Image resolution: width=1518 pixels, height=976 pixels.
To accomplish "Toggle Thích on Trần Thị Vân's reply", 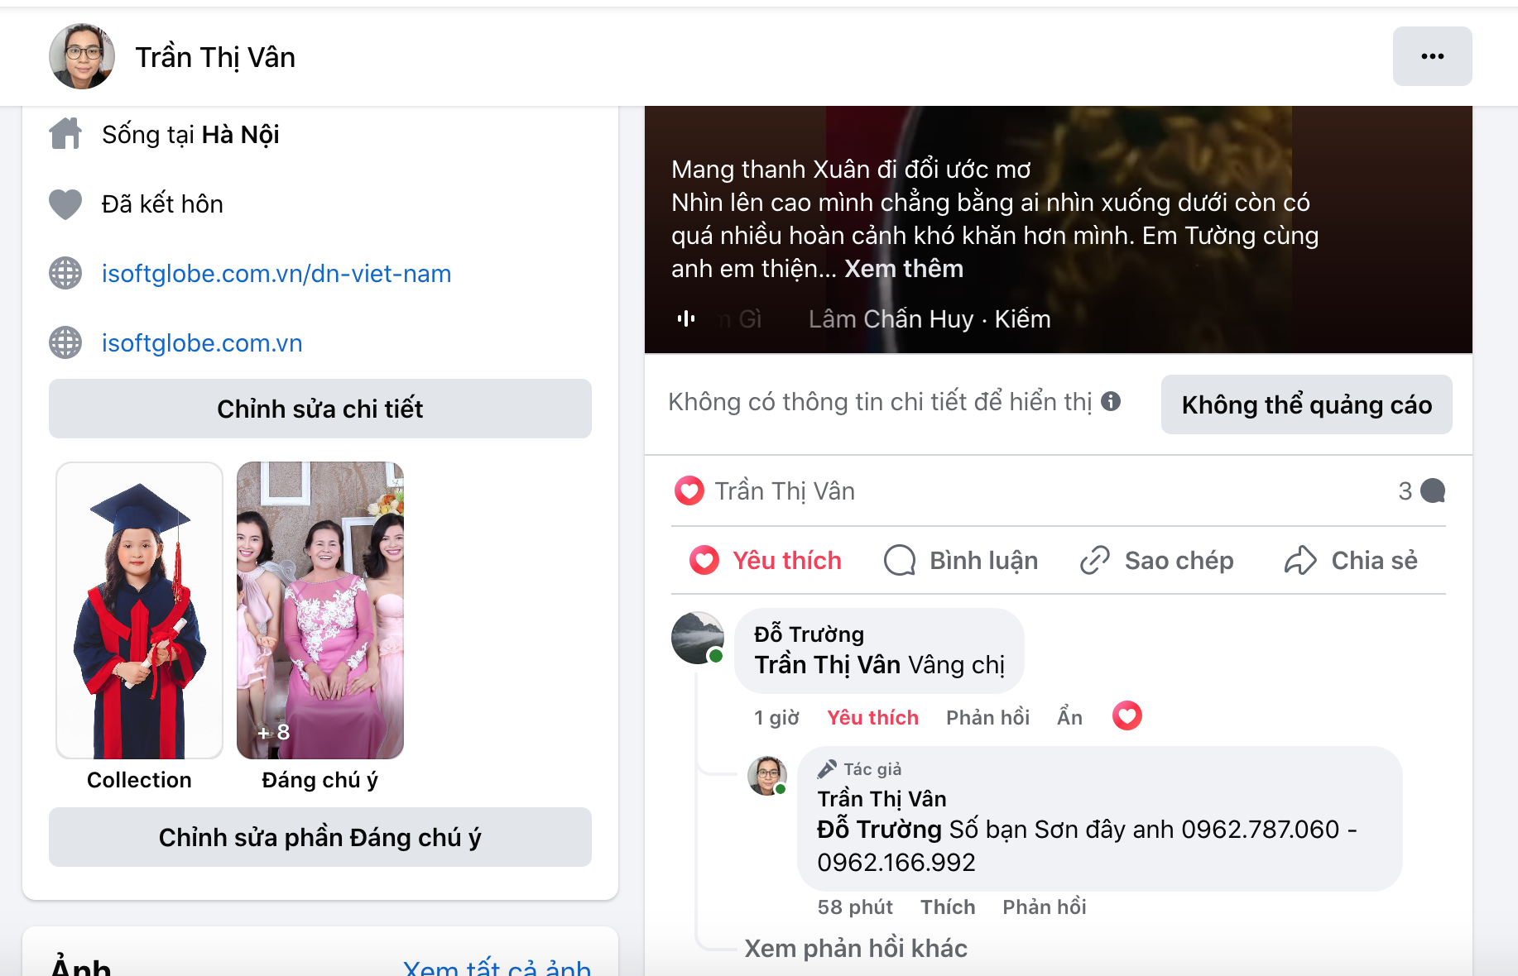I will 948,907.
